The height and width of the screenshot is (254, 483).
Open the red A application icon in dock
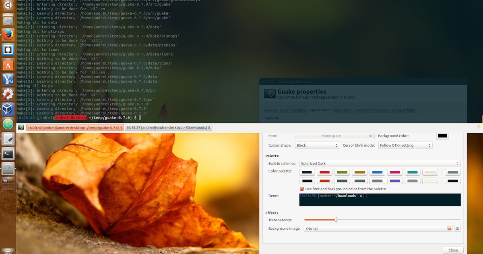(8, 64)
